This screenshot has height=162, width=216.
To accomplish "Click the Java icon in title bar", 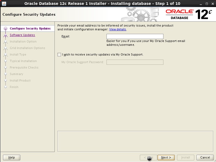I will [x=4, y=4].
